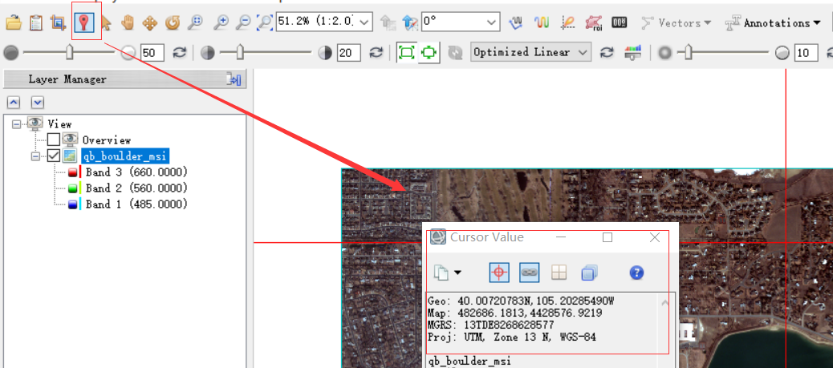The image size is (833, 368).
Task: Click the fixed Zoom In magnifier
Action: (x=221, y=22)
